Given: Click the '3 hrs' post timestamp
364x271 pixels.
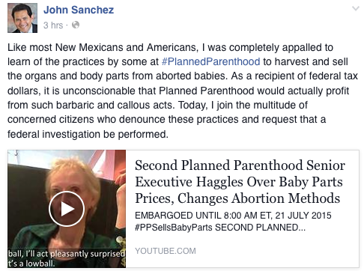Looking at the screenshot, I should 53,25.
